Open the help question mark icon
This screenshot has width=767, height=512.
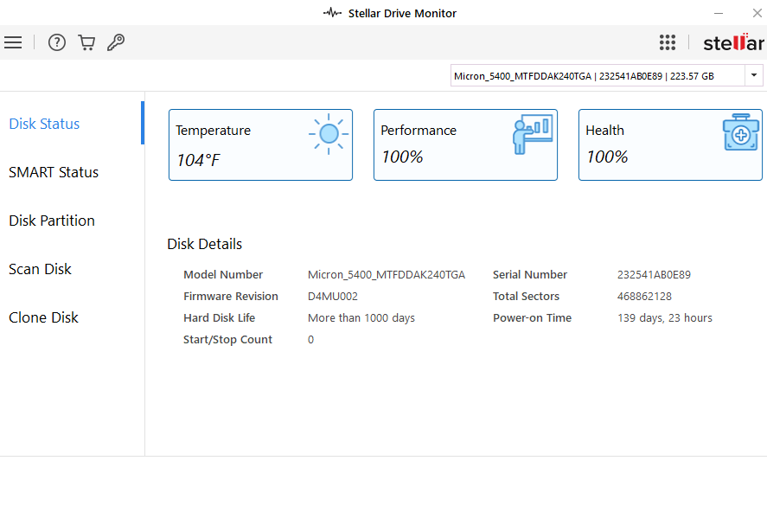tap(57, 42)
